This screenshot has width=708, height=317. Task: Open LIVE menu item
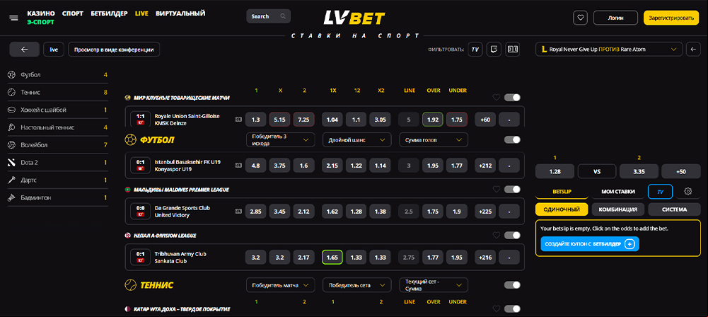(x=141, y=13)
